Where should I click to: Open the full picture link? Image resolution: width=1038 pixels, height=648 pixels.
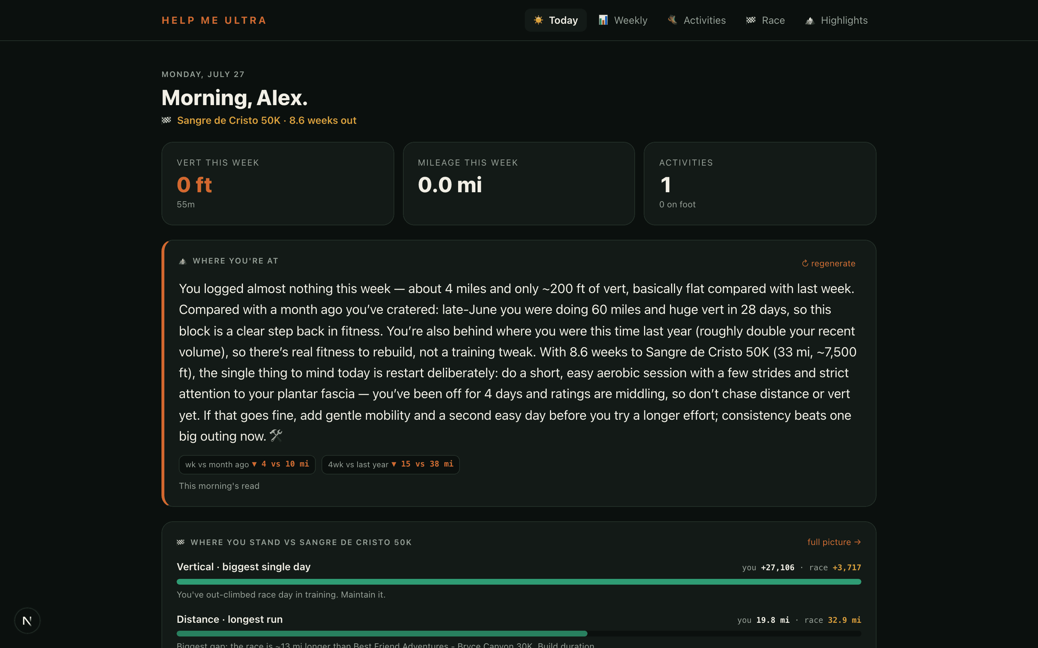(834, 542)
